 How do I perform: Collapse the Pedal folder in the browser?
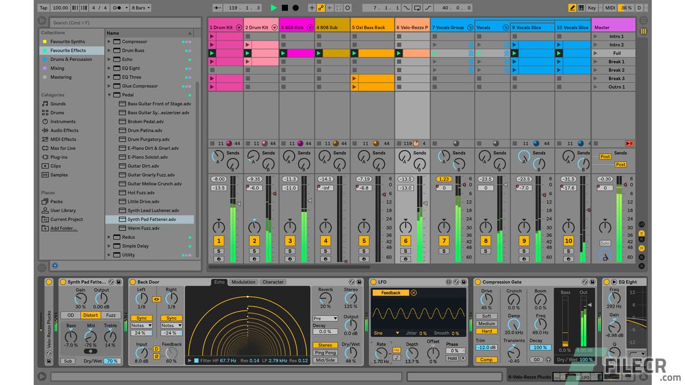pos(110,95)
